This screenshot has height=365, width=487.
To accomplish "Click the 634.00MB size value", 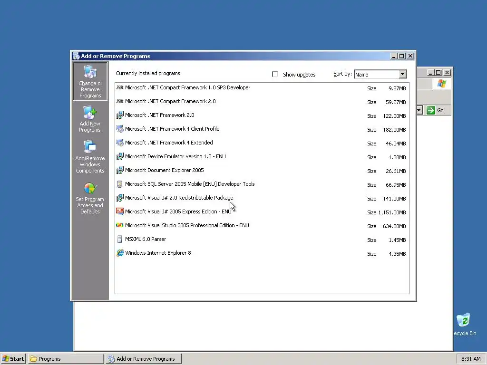I will tap(394, 226).
